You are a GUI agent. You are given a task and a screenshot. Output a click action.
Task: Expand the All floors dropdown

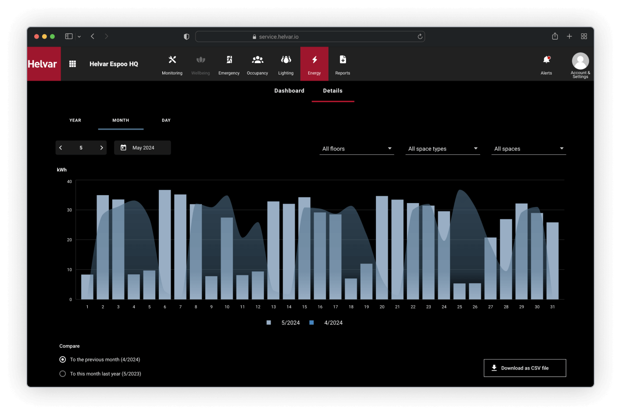click(357, 149)
